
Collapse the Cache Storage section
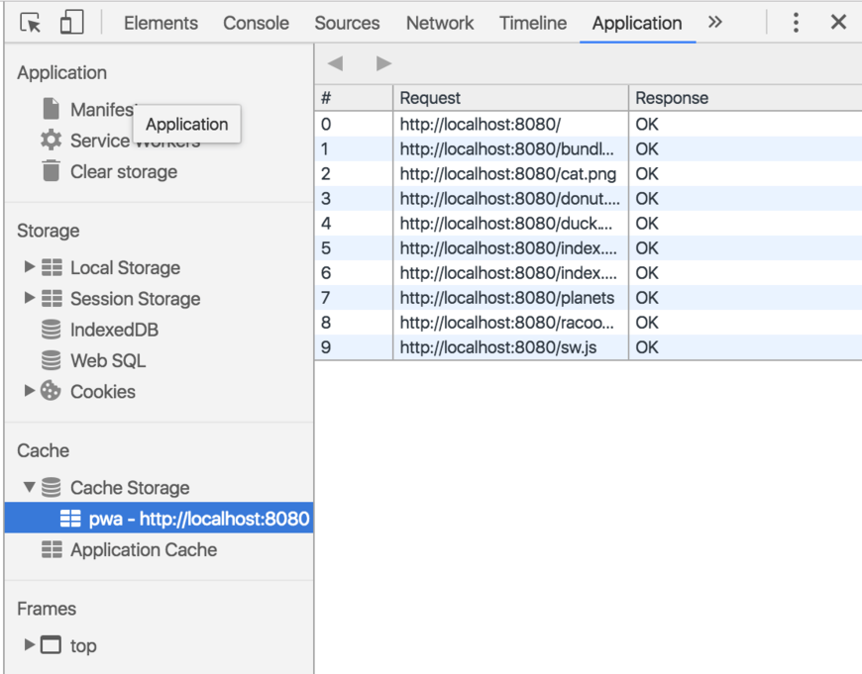[28, 487]
